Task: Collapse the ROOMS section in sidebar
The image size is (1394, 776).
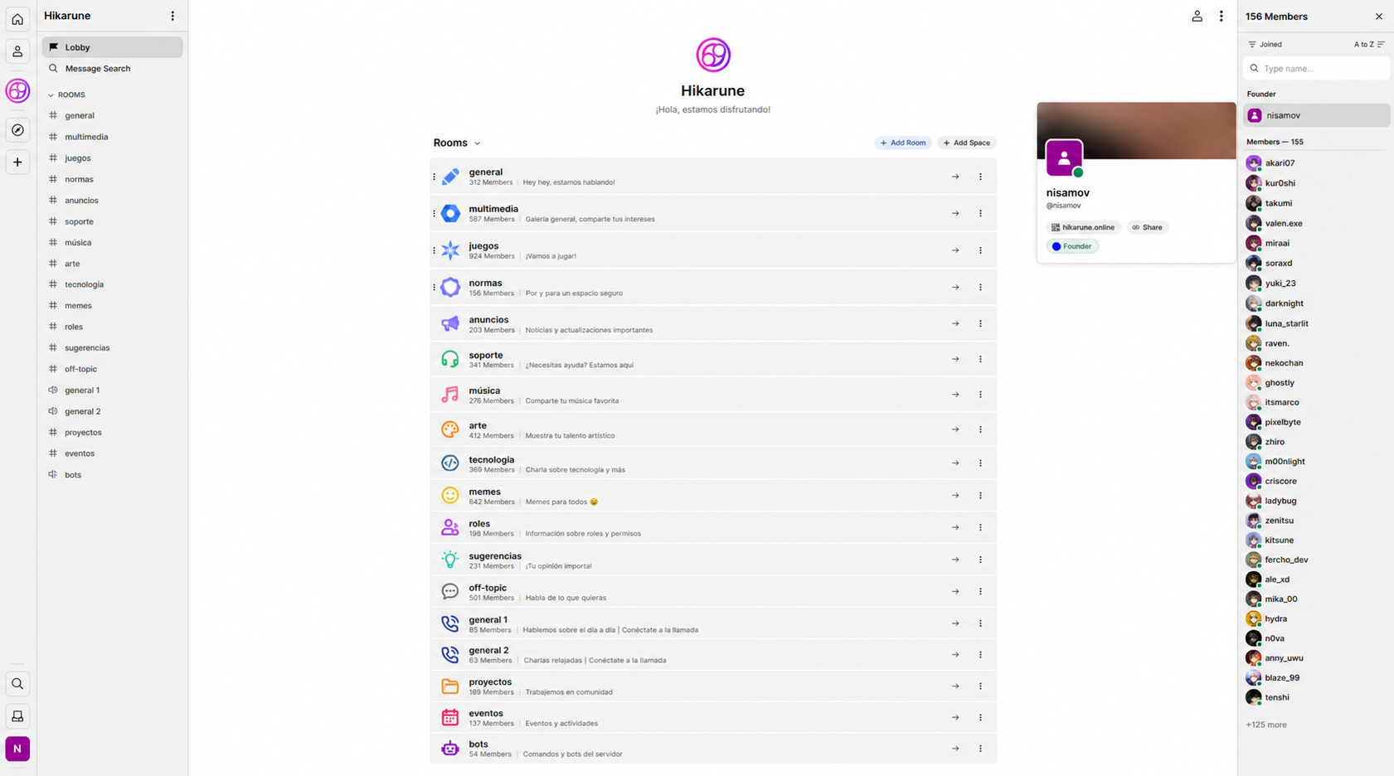Action: click(x=66, y=95)
